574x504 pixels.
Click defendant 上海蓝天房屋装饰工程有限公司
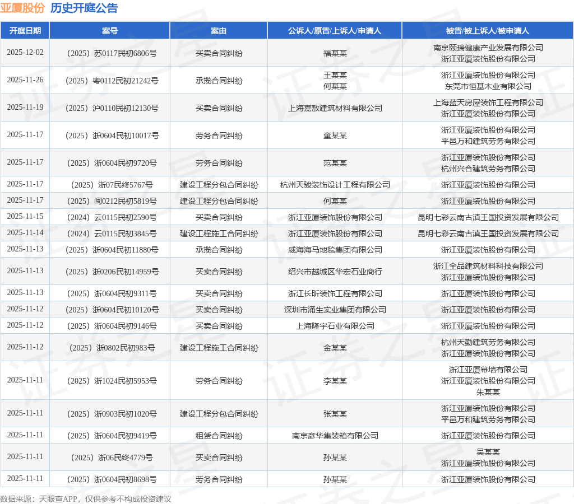(488, 102)
